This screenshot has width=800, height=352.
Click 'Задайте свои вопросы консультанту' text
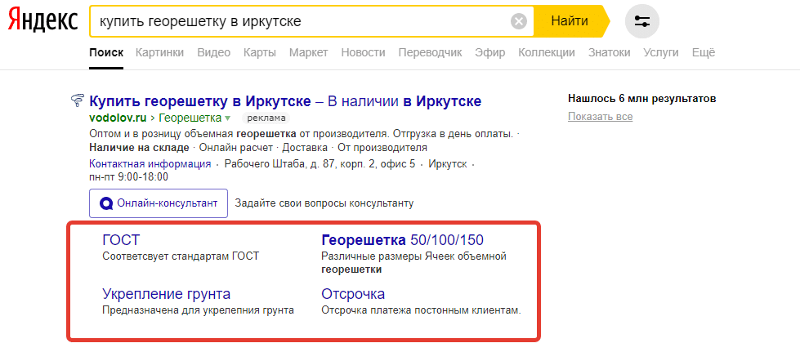click(324, 203)
